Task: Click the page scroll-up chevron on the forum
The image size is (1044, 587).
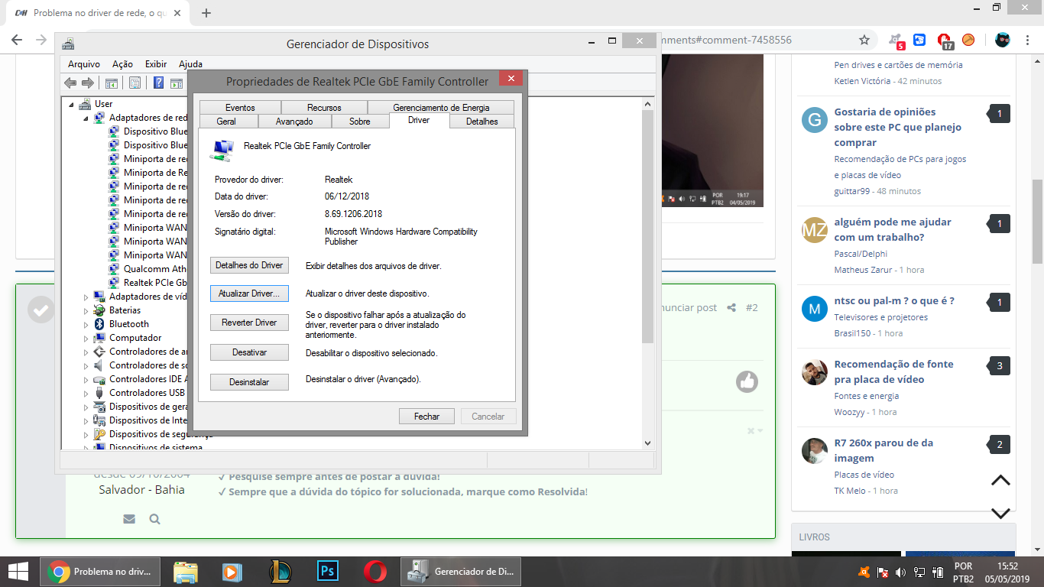Action: [x=1000, y=481]
